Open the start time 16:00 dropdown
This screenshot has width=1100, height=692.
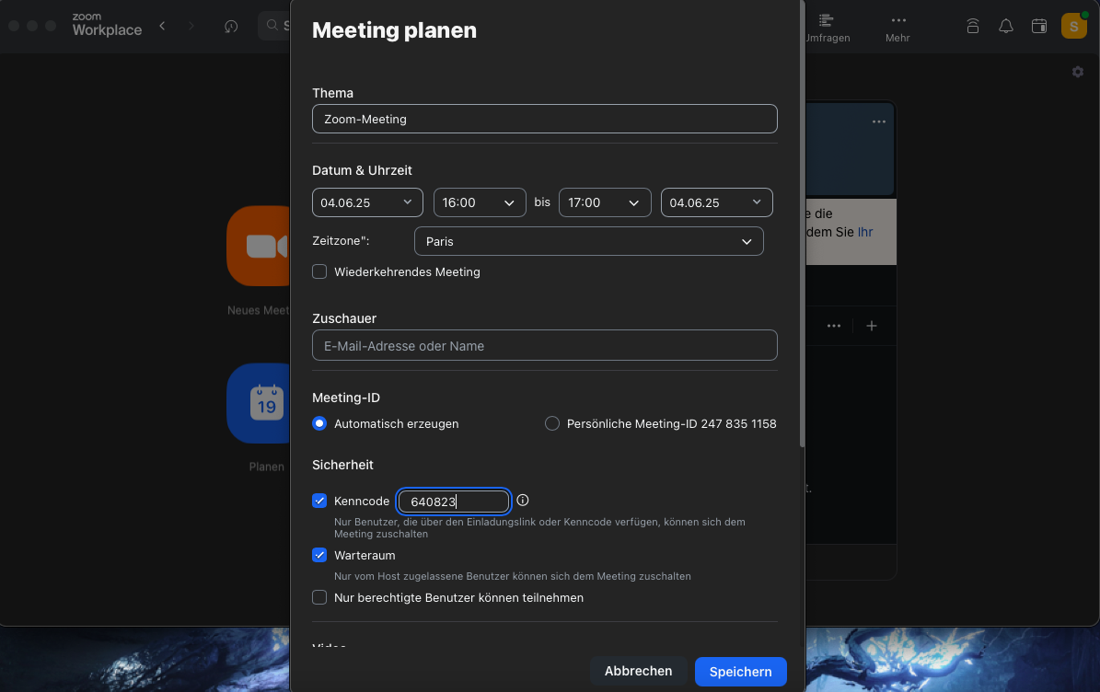click(480, 202)
